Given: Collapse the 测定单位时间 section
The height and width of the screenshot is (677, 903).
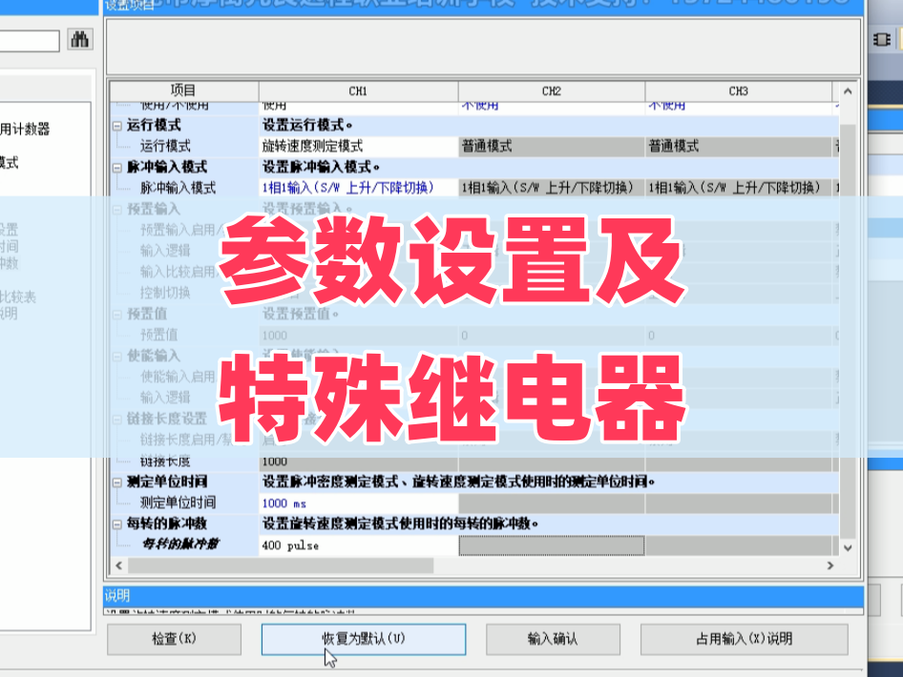Looking at the screenshot, I should pyautogui.click(x=116, y=482).
